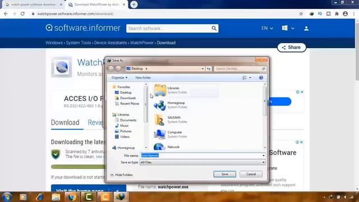Open the Chrome profile icon

tap(346, 13)
